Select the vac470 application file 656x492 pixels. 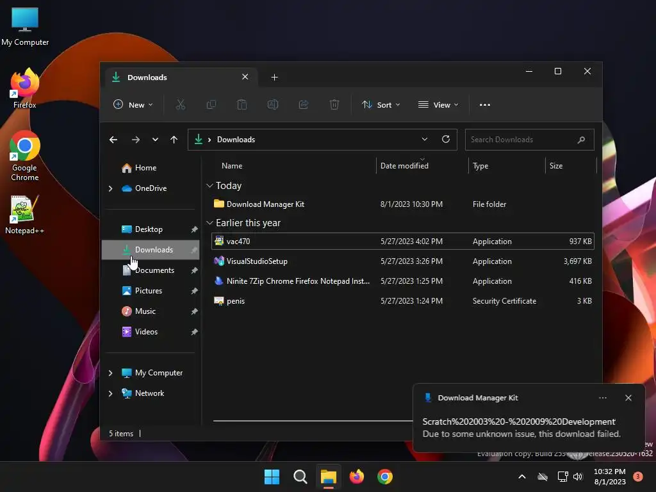coord(402,242)
